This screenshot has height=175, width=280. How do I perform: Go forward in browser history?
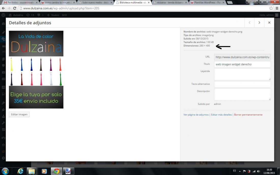click(x=9, y=8)
